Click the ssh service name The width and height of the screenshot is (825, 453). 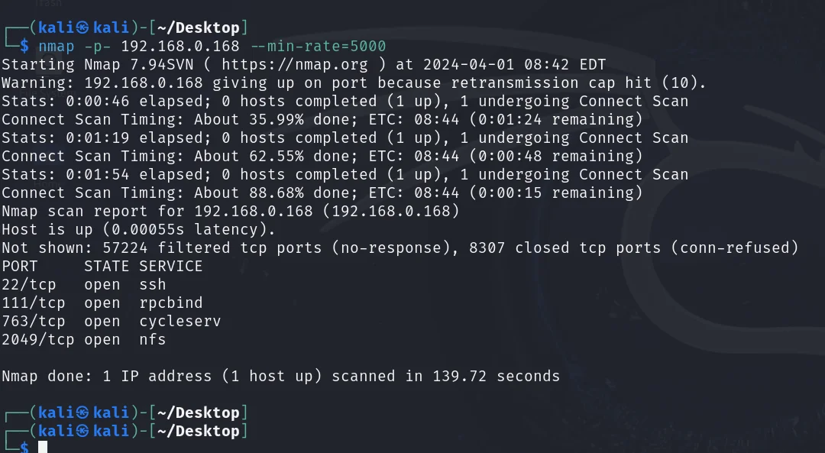[x=153, y=284]
